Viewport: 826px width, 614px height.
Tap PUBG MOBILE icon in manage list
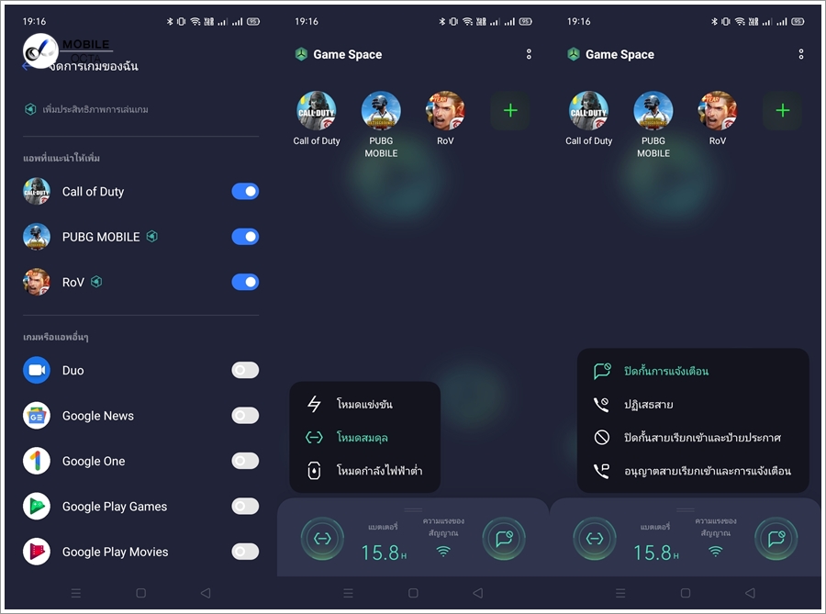click(37, 237)
